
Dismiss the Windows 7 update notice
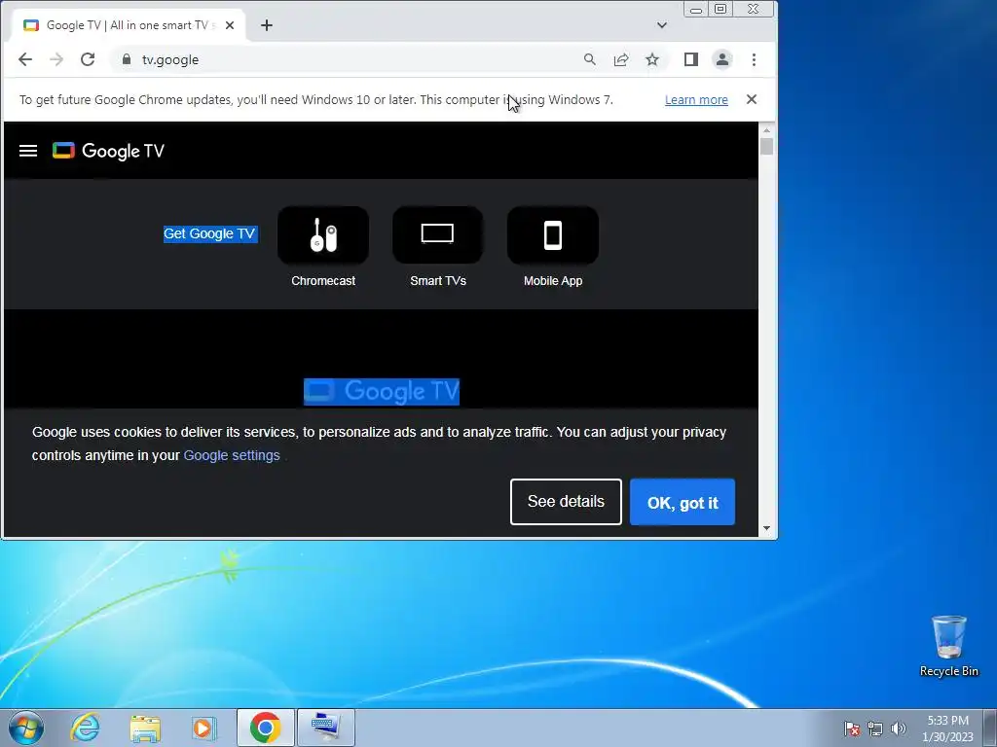752,99
